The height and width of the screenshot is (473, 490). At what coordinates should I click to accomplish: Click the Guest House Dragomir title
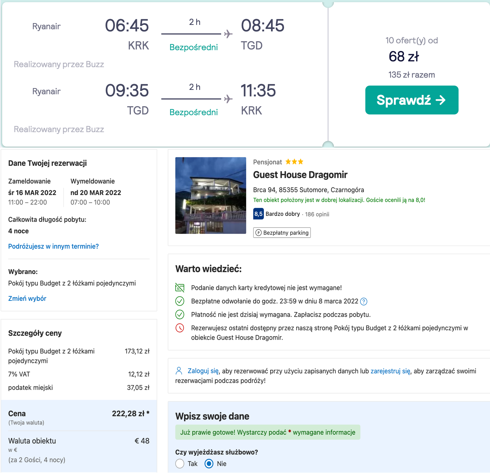tap(300, 175)
